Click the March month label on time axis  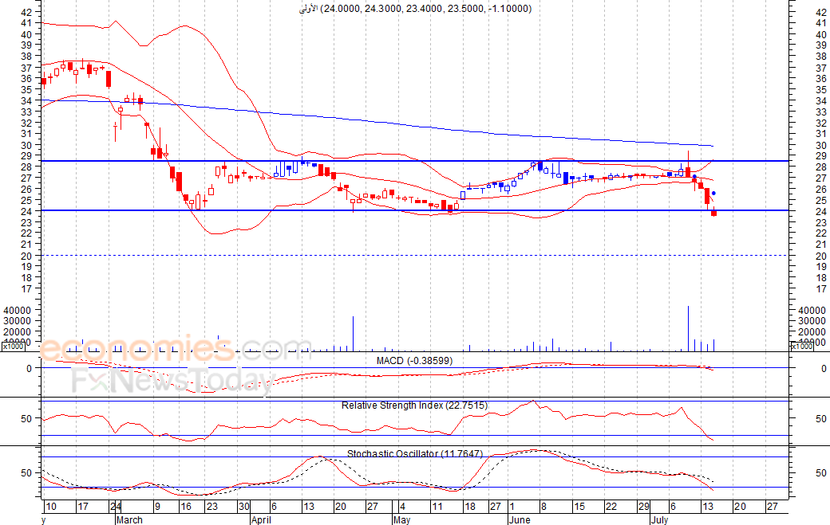129,519
